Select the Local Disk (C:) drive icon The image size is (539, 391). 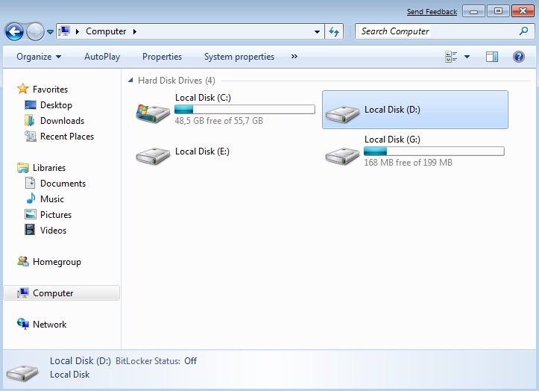(153, 114)
